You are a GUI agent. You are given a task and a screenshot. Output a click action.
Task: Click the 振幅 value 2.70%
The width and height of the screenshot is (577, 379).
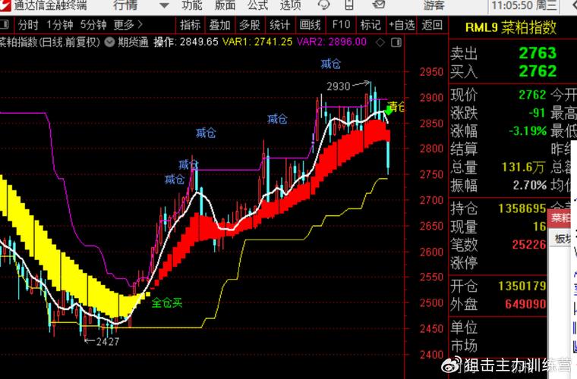529,185
